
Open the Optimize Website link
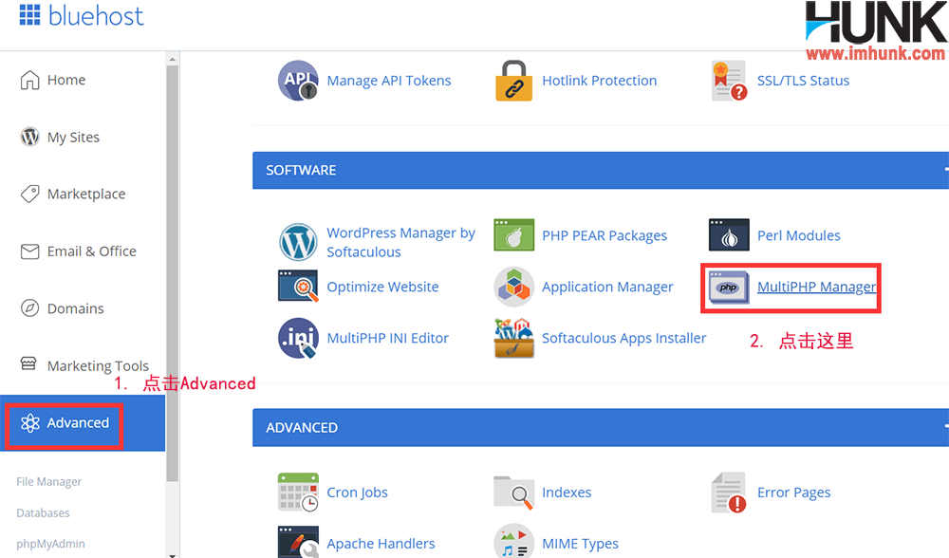pos(383,287)
